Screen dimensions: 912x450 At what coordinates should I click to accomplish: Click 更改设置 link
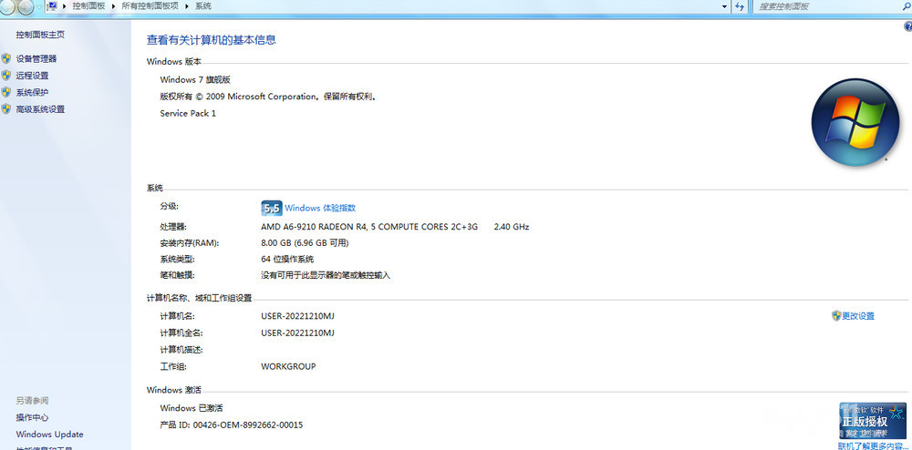point(858,316)
